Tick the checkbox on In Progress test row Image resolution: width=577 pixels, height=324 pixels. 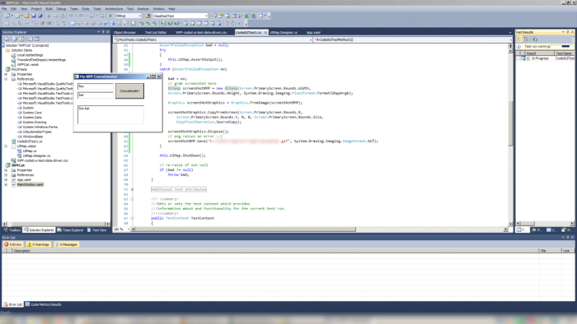(x=518, y=58)
